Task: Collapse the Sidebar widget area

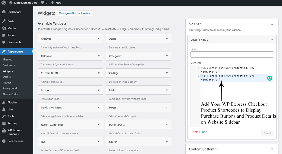Action: [x=272, y=24]
